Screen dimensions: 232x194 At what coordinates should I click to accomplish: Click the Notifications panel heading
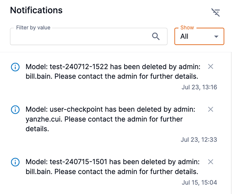[x=36, y=10]
